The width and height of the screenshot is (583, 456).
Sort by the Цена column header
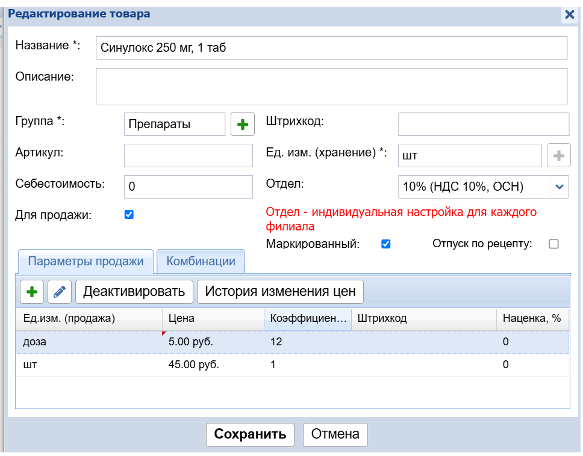[212, 319]
